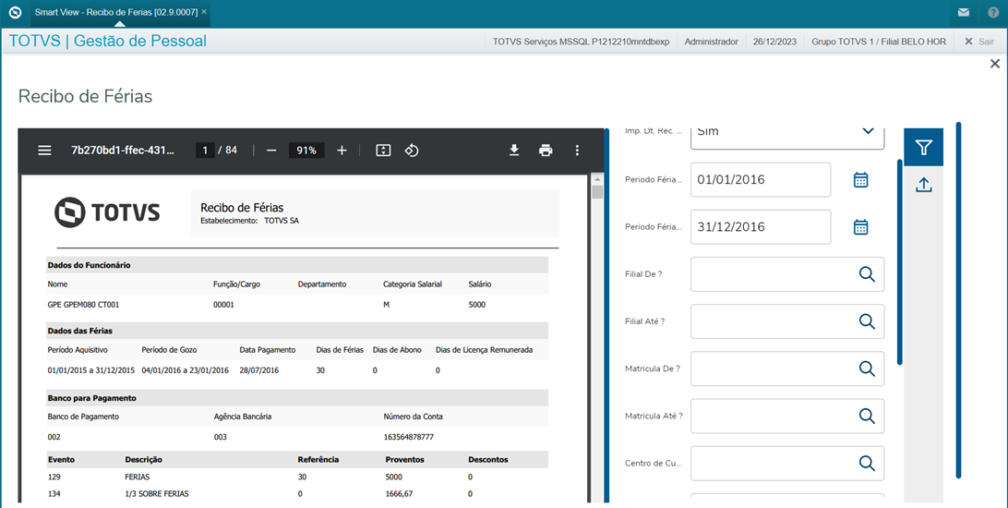
Task: Click the PDF scrollbar up arrow
Action: coord(597,179)
